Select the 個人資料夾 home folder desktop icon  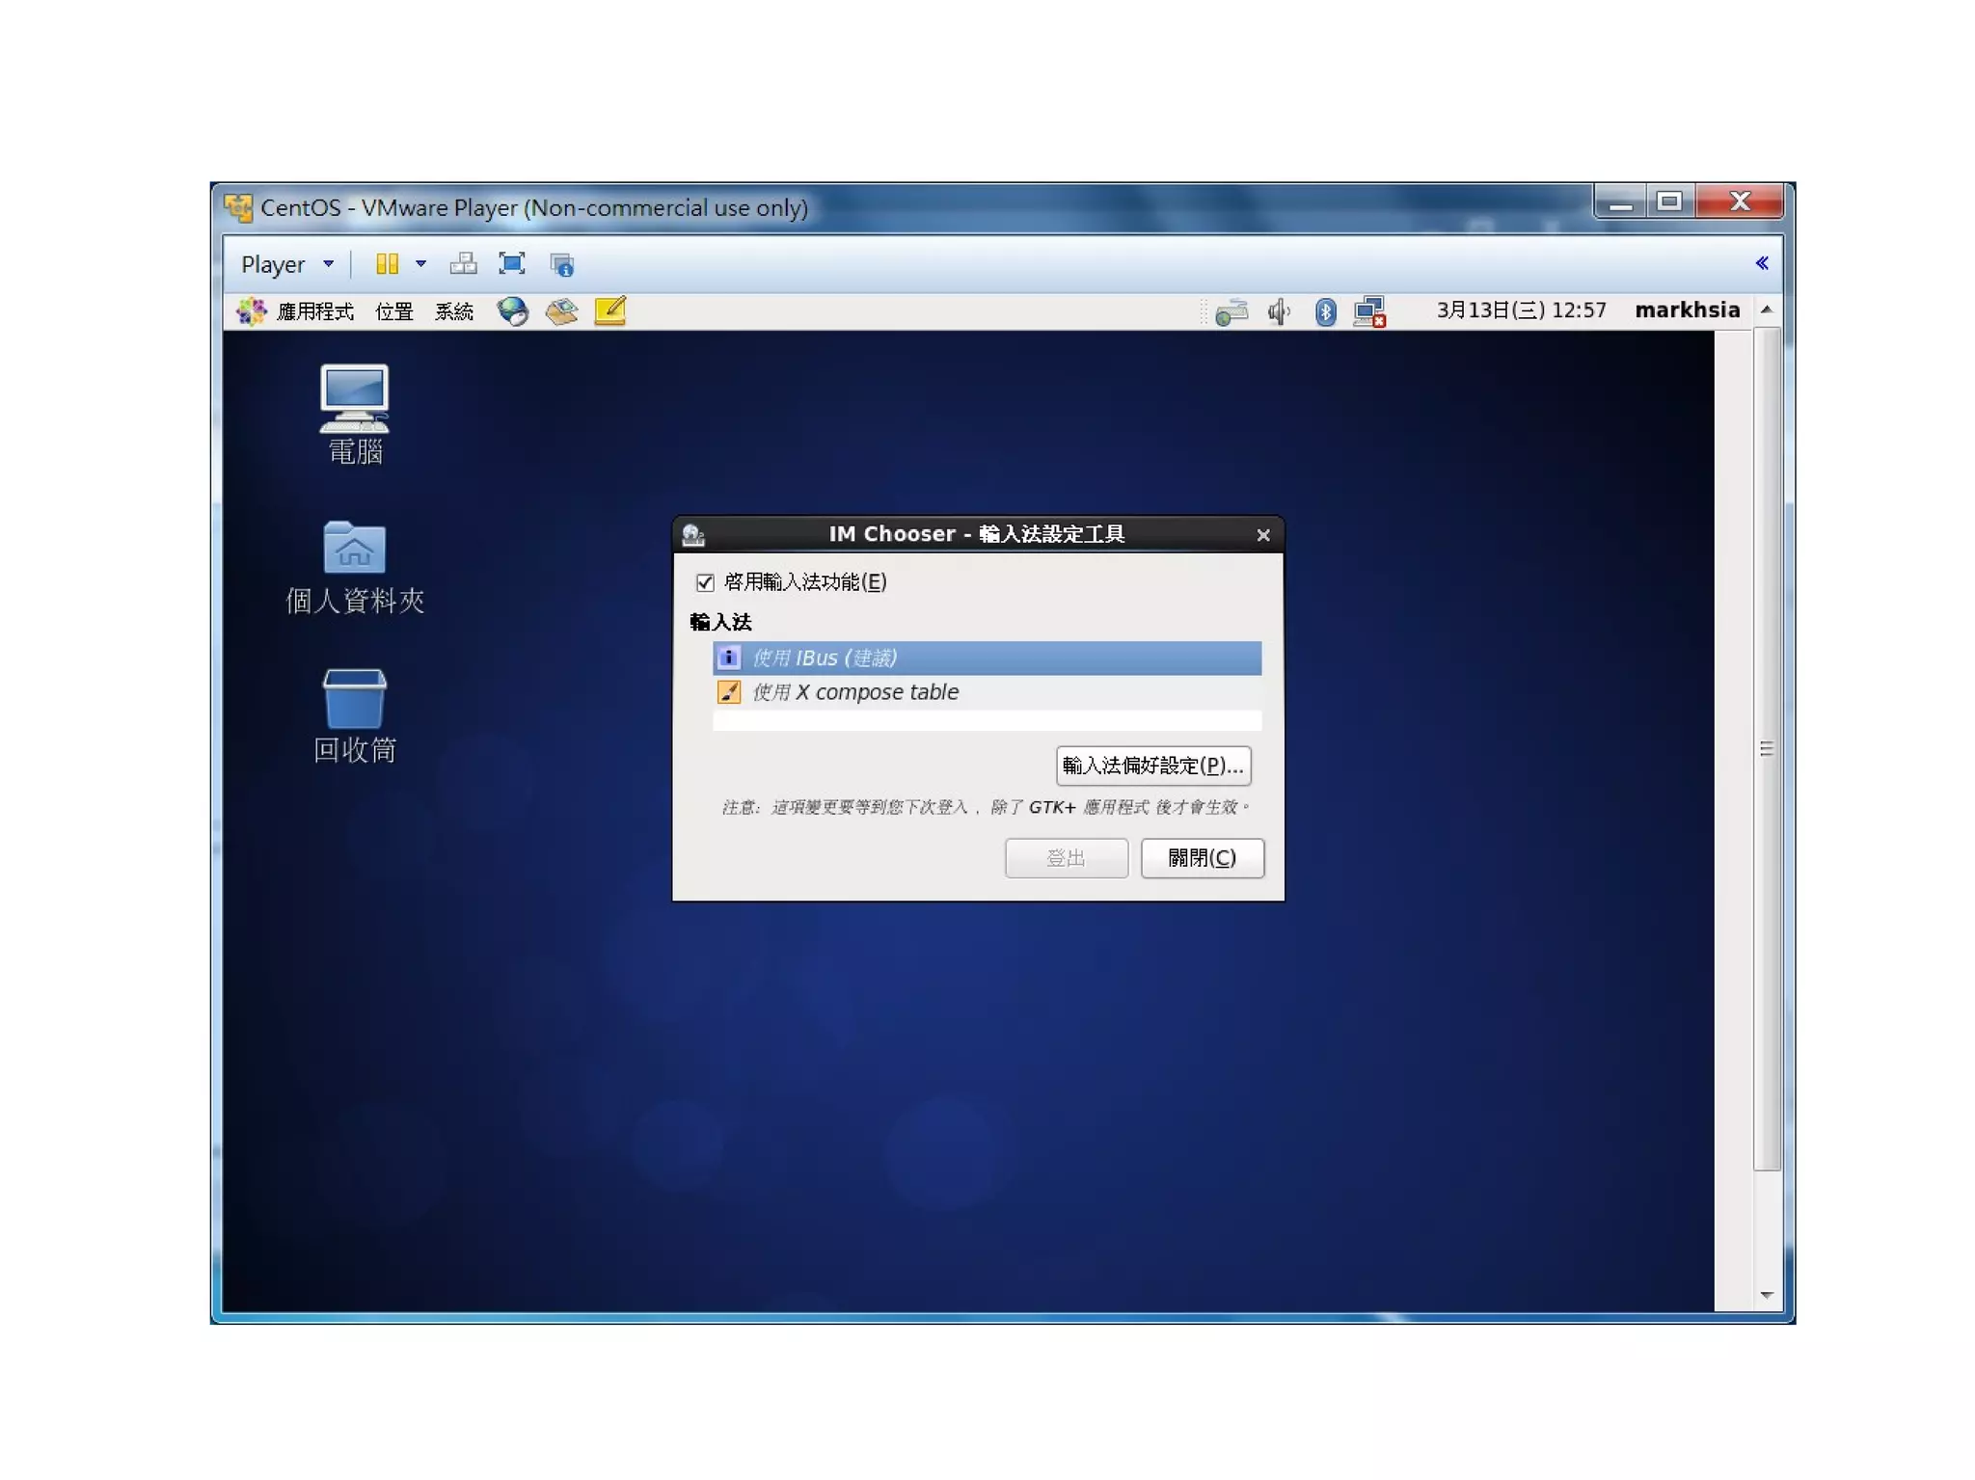[x=354, y=568]
